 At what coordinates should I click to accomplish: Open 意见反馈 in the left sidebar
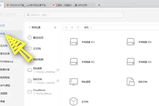coord(5,54)
